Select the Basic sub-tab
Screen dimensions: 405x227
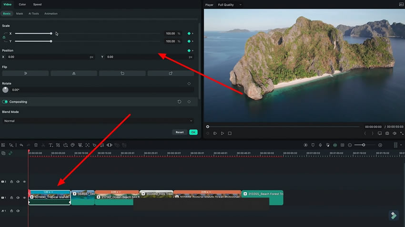(x=7, y=14)
